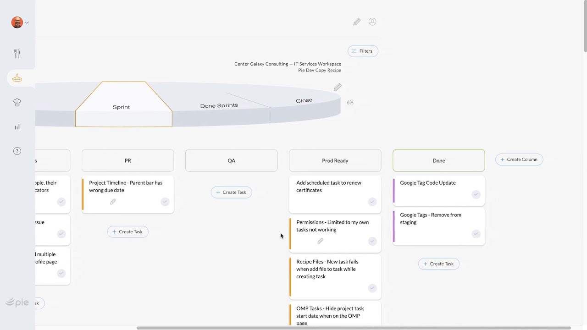
Task: Create Task in the PR column
Action: coord(127,231)
